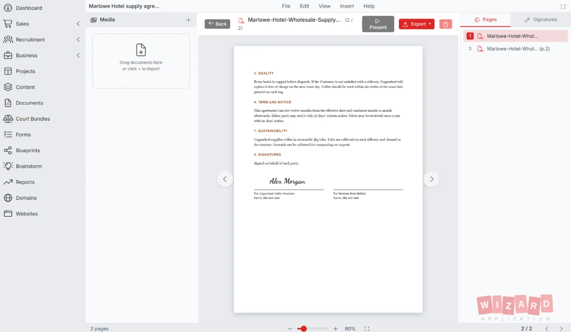Image resolution: width=571 pixels, height=332 pixels.
Task: Click the '6. TERM AND NOTICE' heading
Action: click(272, 102)
